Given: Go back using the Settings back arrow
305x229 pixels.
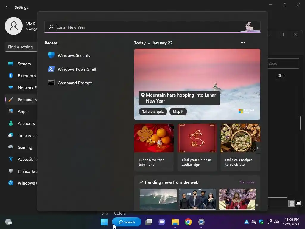Looking at the screenshot, I should 7,7.
